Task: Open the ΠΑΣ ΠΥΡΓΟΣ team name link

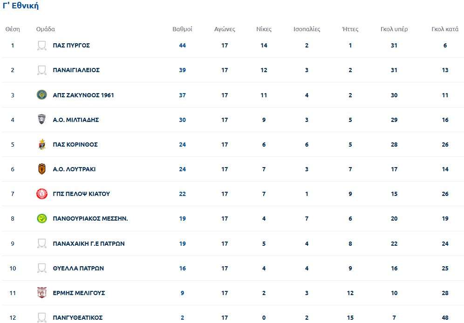Action: click(x=71, y=46)
